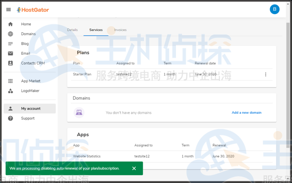Switch to the Details tab
292x183 pixels.
coord(72,30)
